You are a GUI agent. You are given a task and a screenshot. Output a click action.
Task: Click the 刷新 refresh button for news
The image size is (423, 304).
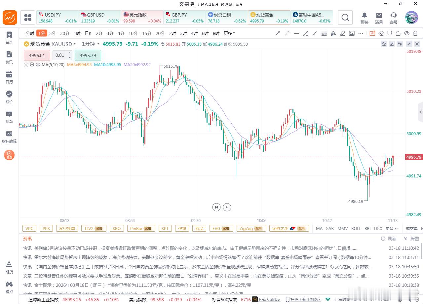(389, 239)
